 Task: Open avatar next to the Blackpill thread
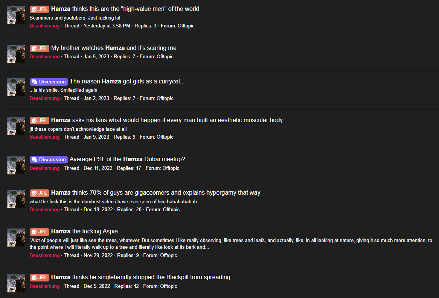(x=16, y=283)
